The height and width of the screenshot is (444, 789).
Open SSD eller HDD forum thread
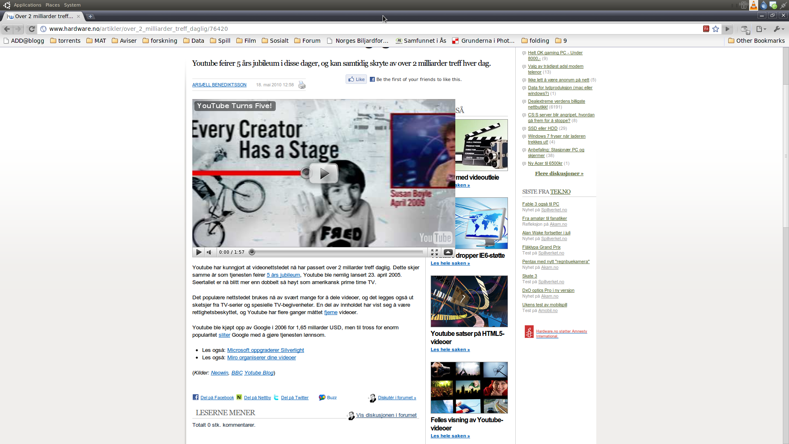[542, 129]
